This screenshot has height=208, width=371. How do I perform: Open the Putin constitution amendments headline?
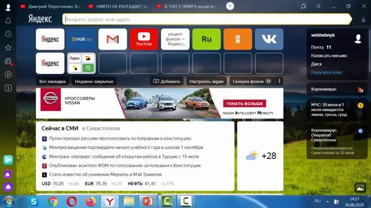(x=120, y=139)
